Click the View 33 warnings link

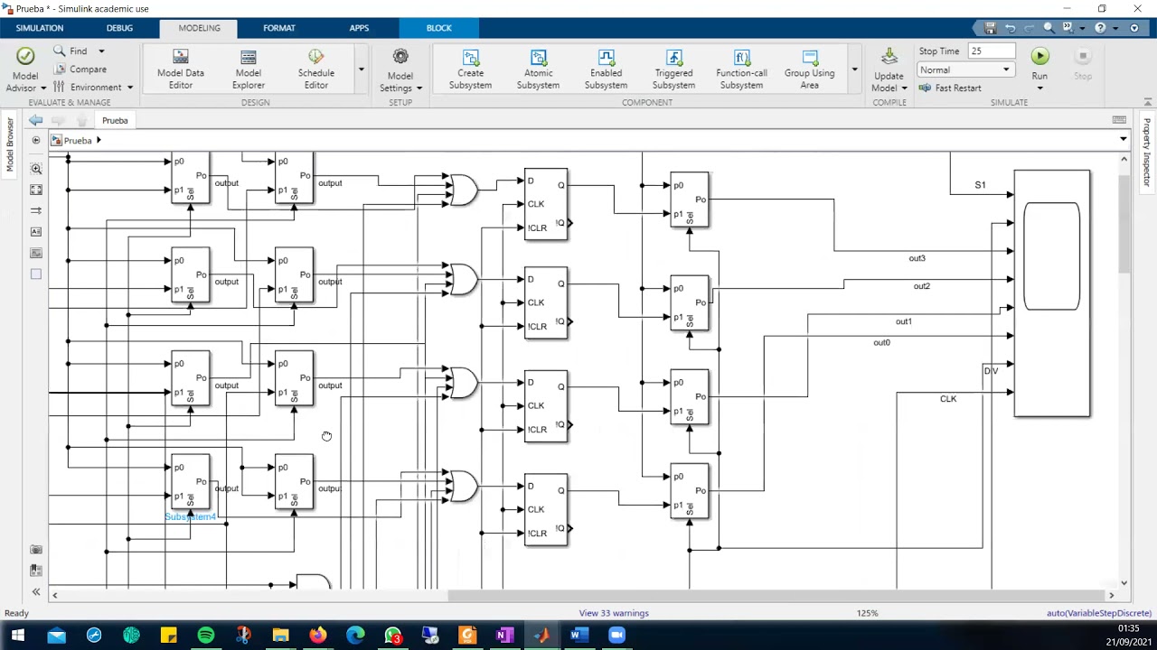coord(614,613)
